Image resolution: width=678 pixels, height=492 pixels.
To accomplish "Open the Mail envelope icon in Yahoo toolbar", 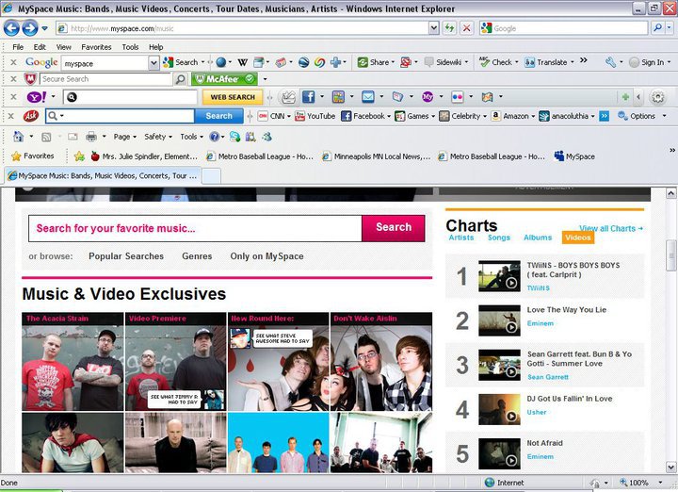I will tap(368, 97).
